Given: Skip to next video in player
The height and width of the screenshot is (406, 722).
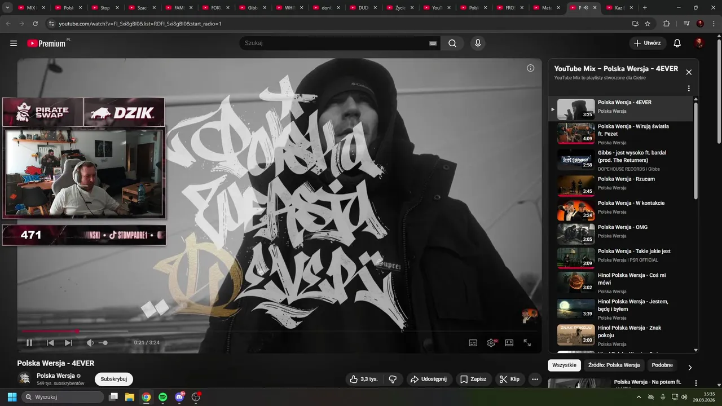Looking at the screenshot, I should [68, 343].
